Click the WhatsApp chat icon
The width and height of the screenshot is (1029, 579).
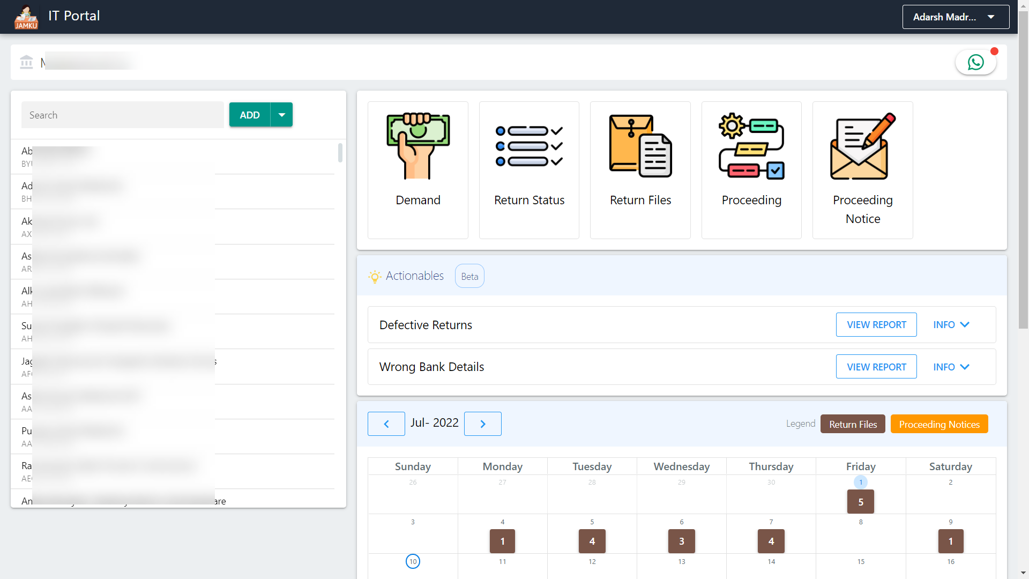point(975,63)
